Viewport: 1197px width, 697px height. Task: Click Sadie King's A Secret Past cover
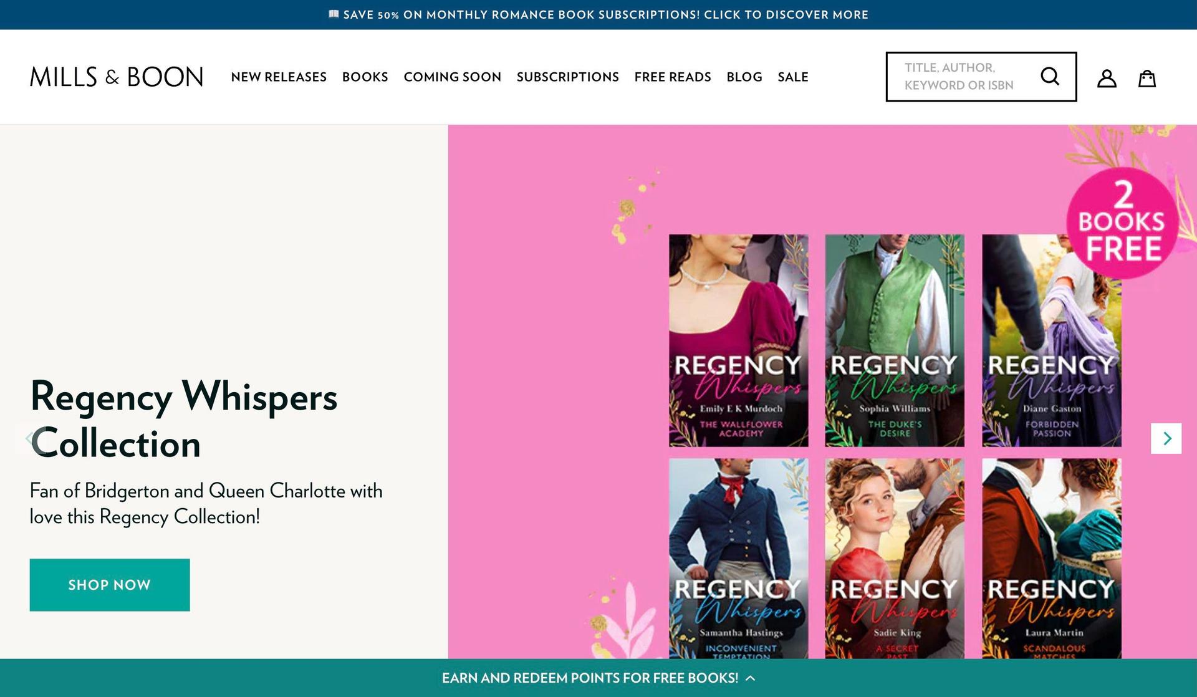pyautogui.click(x=895, y=559)
